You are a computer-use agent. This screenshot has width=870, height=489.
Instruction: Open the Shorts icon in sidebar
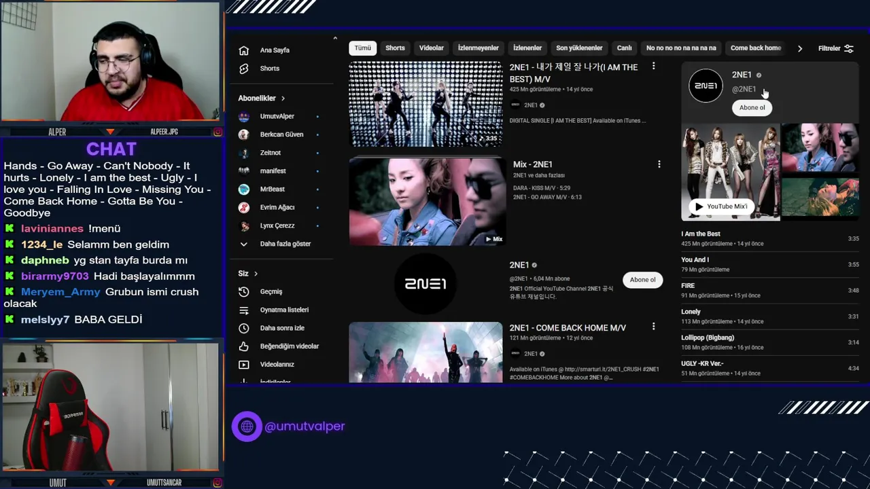coord(244,69)
